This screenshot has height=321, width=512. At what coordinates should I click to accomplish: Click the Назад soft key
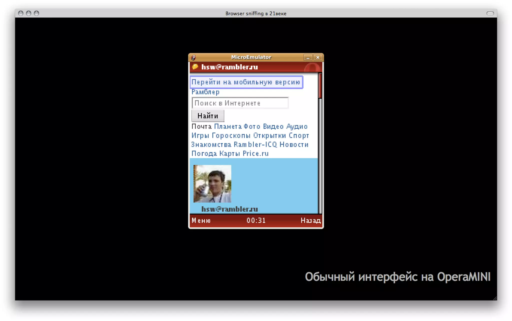coord(310,220)
